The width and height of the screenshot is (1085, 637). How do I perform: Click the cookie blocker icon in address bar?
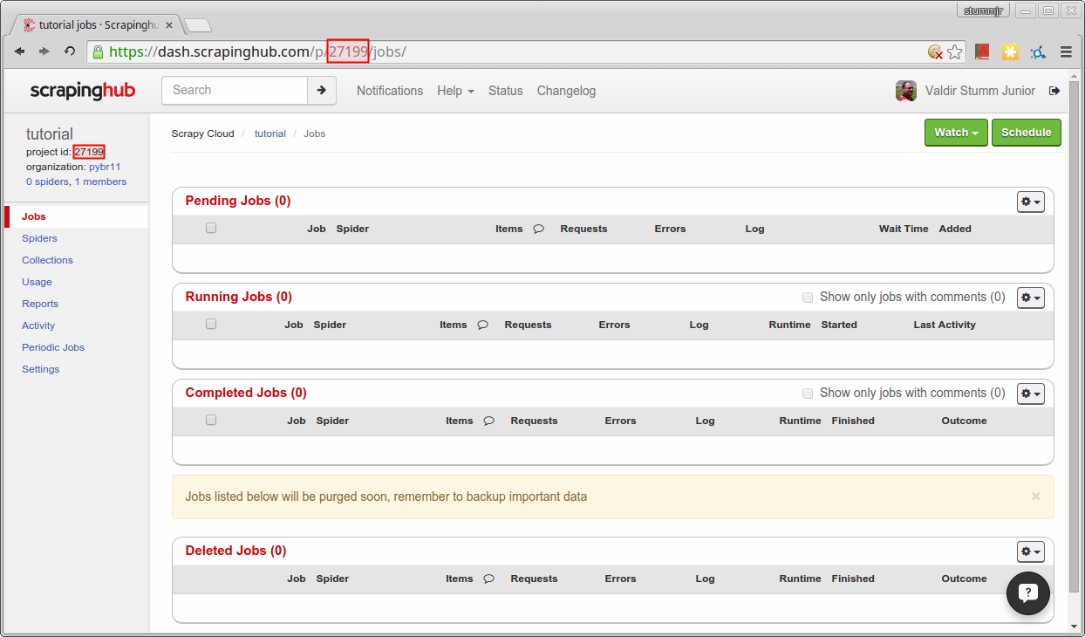point(935,52)
